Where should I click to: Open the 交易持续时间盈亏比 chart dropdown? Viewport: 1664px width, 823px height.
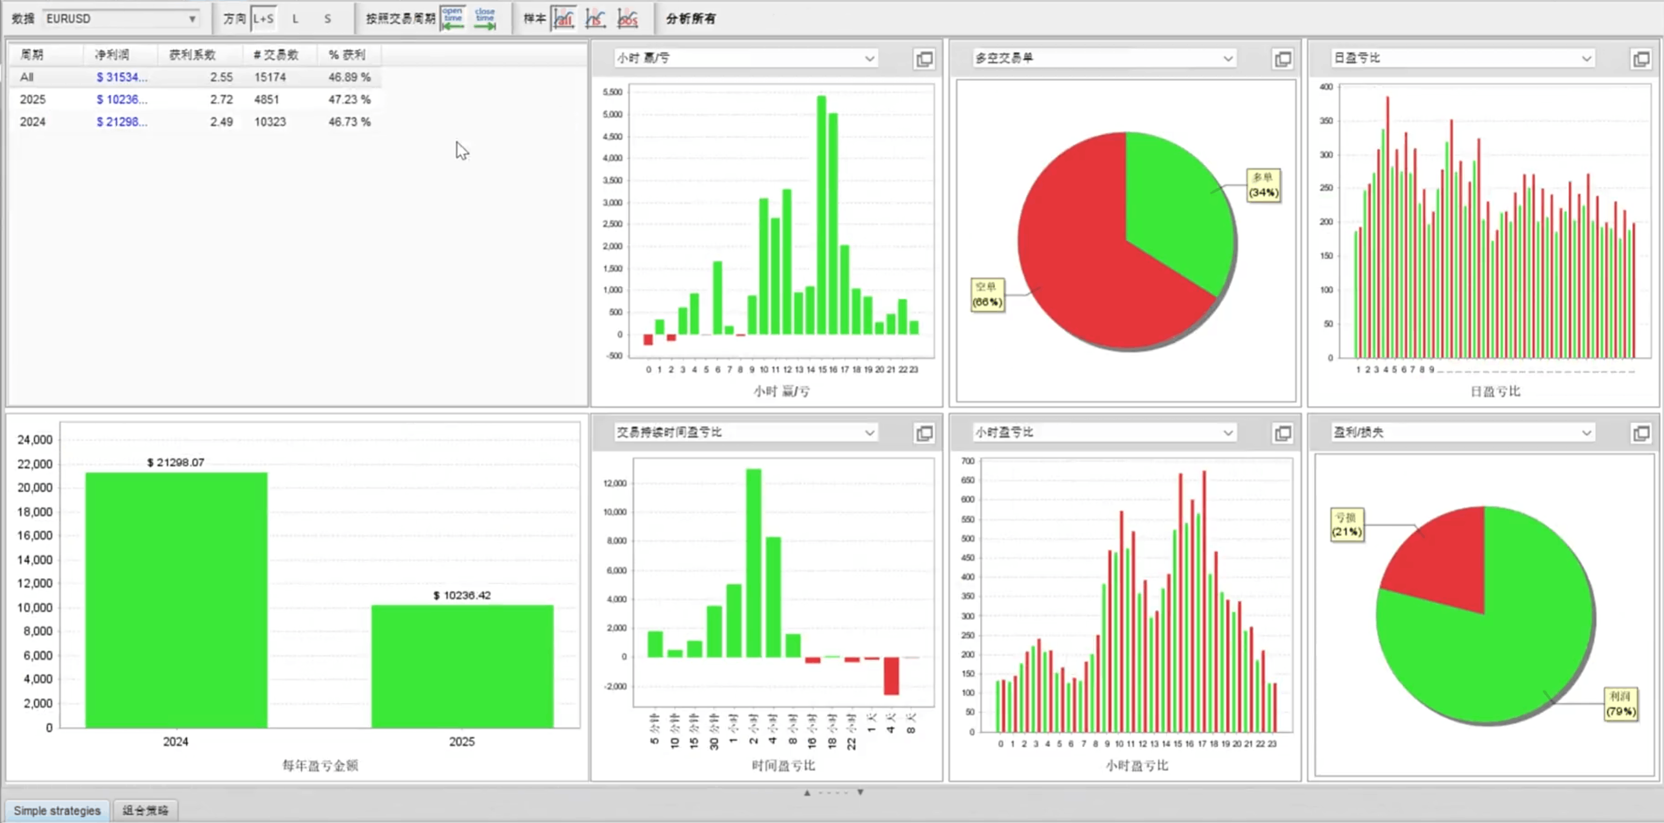click(745, 433)
